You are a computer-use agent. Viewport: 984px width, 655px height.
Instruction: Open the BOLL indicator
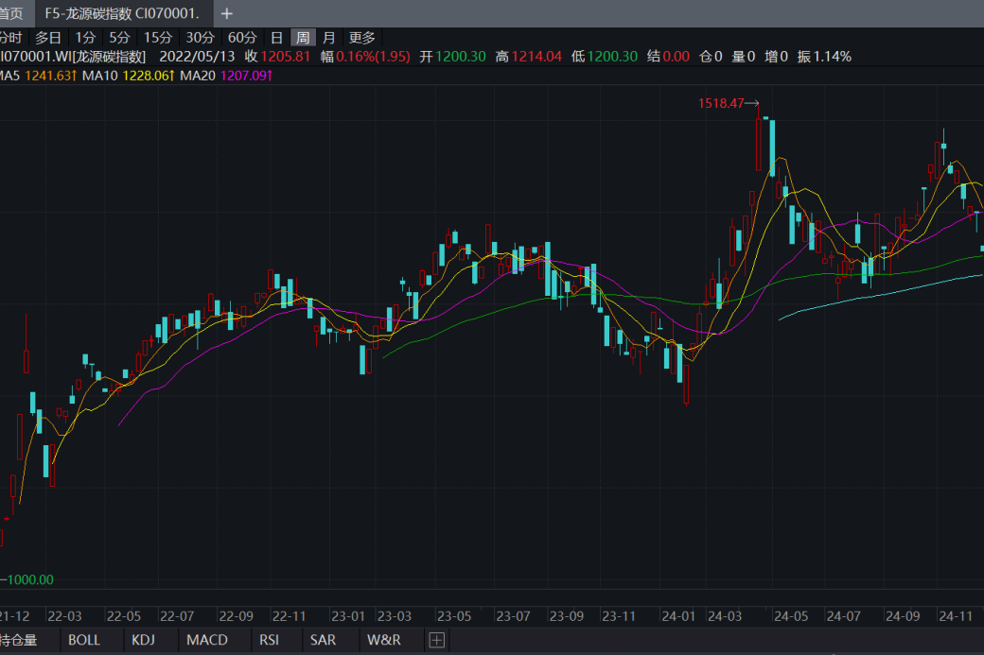[x=84, y=640]
